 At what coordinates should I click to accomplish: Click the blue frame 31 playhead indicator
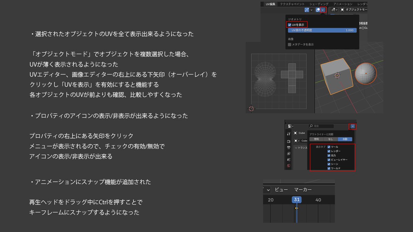(x=297, y=200)
